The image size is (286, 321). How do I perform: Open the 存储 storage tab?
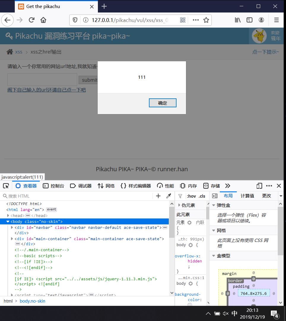coord(212,186)
